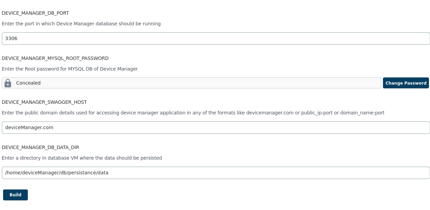This screenshot has width=430, height=210.
Task: Click the DEVICE_MANAGER_DB_PORT parameter label
Action: pos(35,13)
